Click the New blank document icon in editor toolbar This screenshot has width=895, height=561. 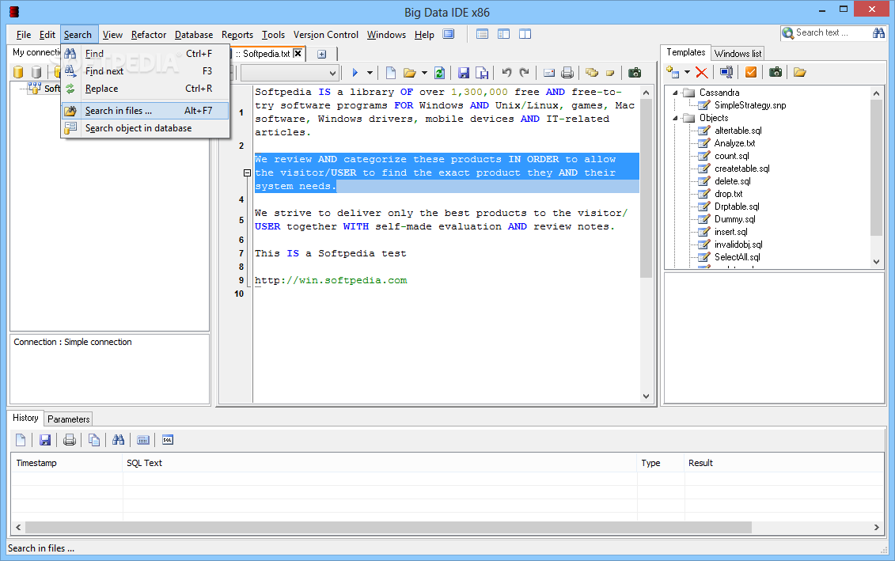[391, 73]
